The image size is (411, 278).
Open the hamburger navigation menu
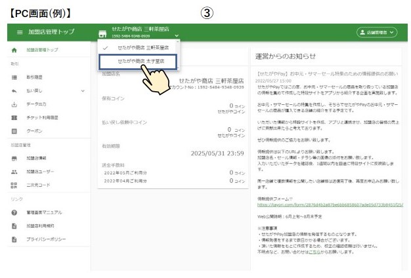click(20, 32)
